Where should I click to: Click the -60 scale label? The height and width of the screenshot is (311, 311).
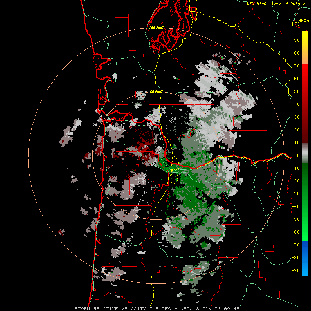[x=295, y=232]
